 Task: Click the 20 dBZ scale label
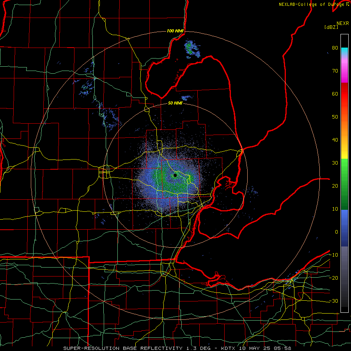(x=335, y=186)
